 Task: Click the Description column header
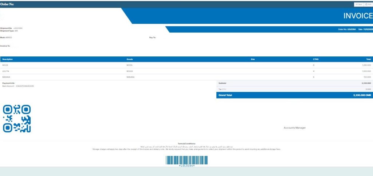pos(8,59)
